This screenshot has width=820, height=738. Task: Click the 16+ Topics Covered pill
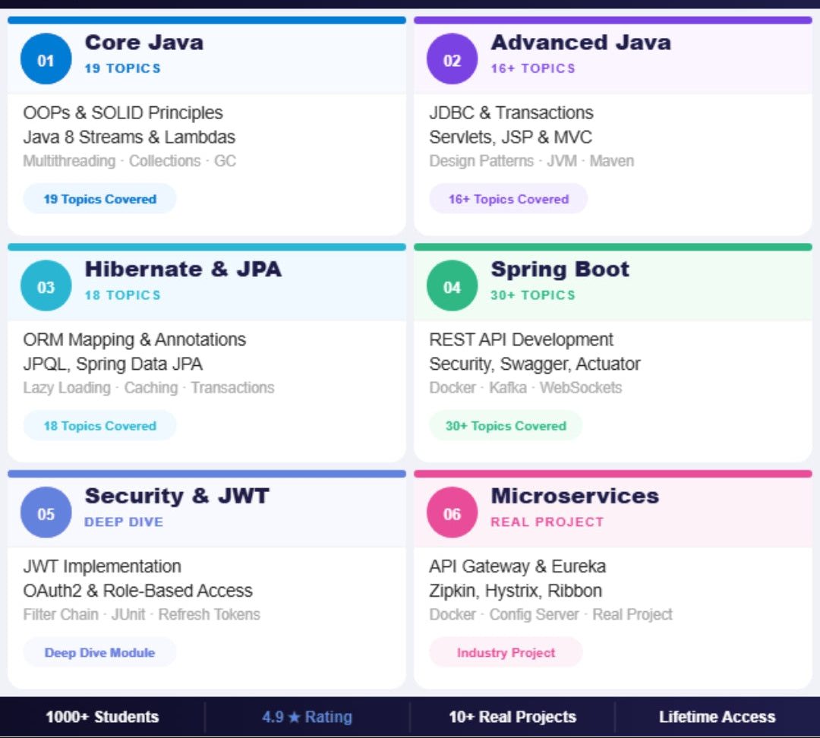pyautogui.click(x=508, y=199)
